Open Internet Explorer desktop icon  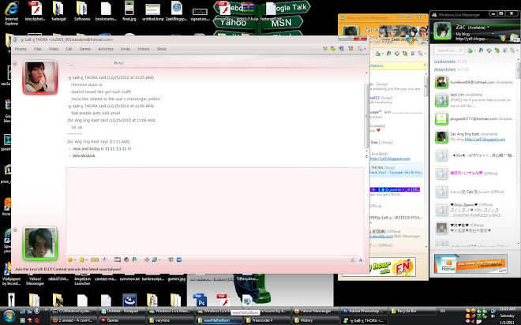pyautogui.click(x=12, y=13)
